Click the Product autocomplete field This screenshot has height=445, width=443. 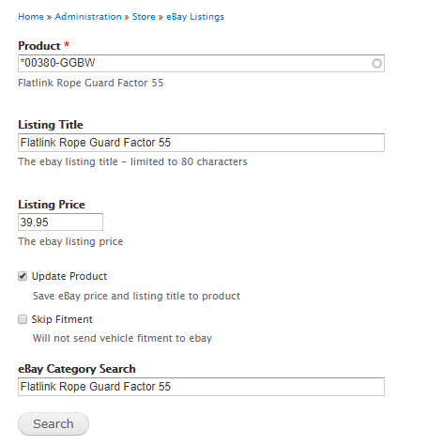click(x=201, y=64)
